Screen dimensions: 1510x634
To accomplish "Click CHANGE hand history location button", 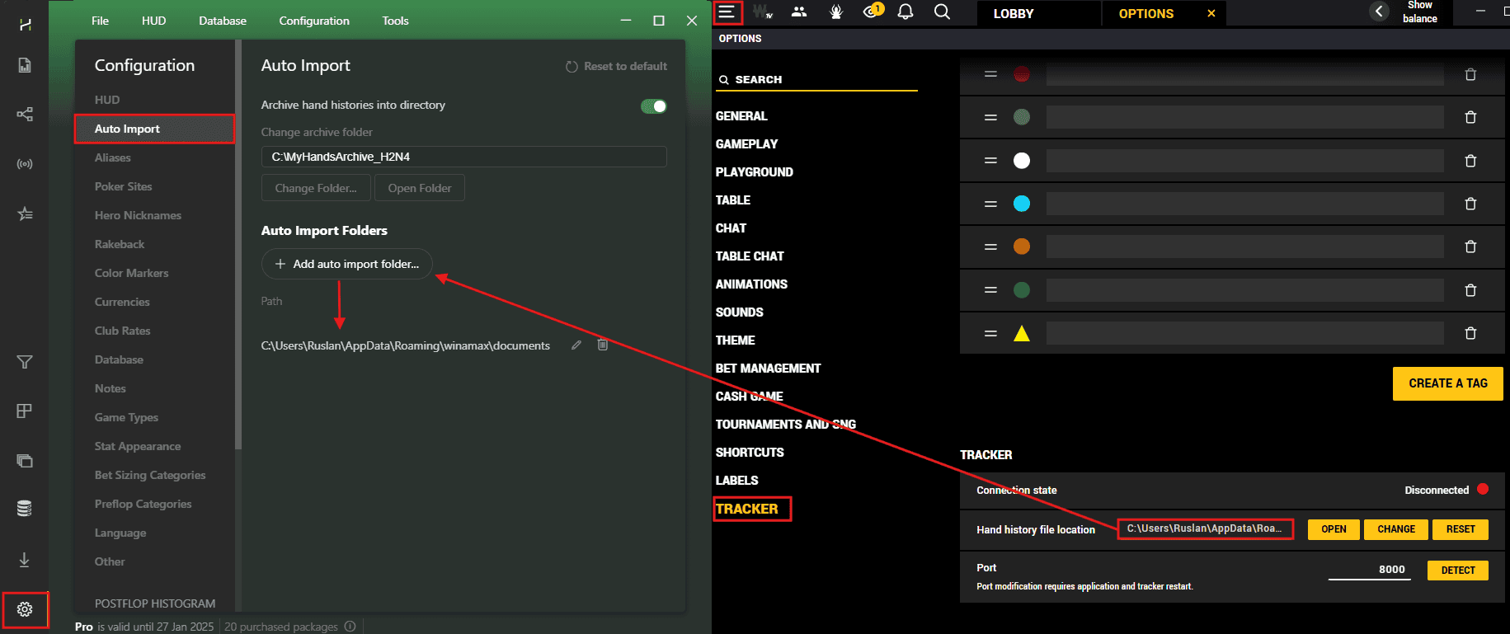I will click(x=1395, y=529).
